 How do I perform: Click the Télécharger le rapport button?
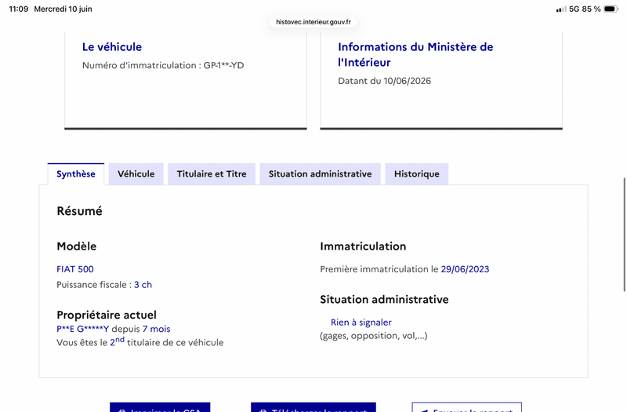313,407
